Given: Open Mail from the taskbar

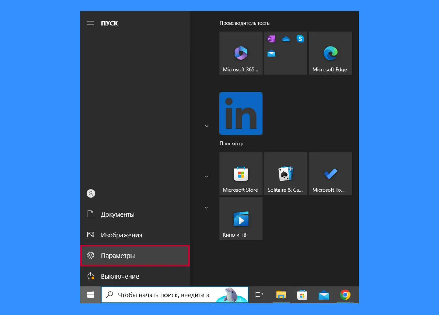Looking at the screenshot, I should tap(324, 295).
